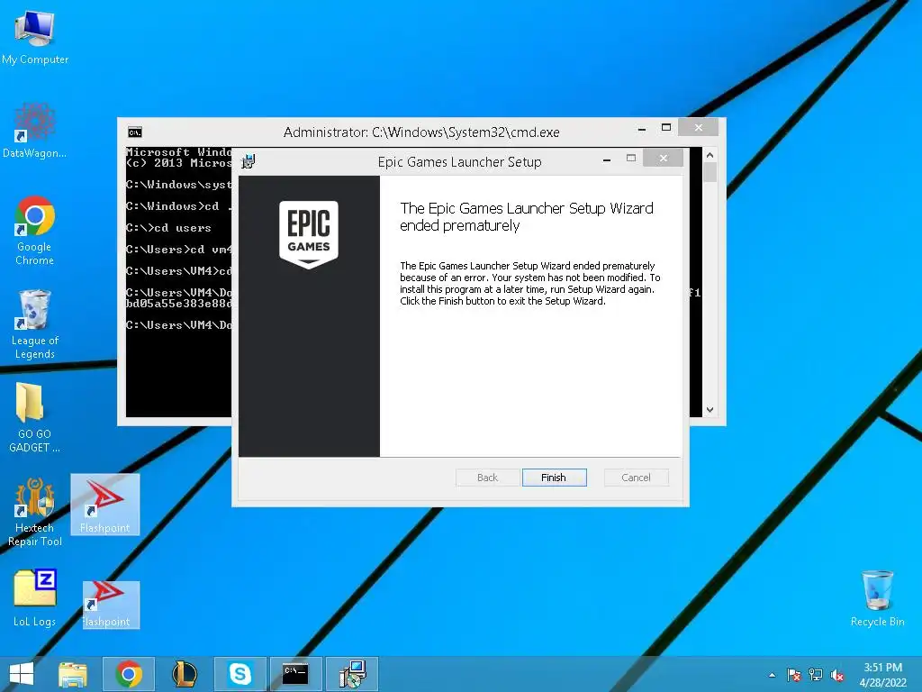Screen dimensions: 922x692
Task: Show hidden system tray icons
Action: pos(772,676)
